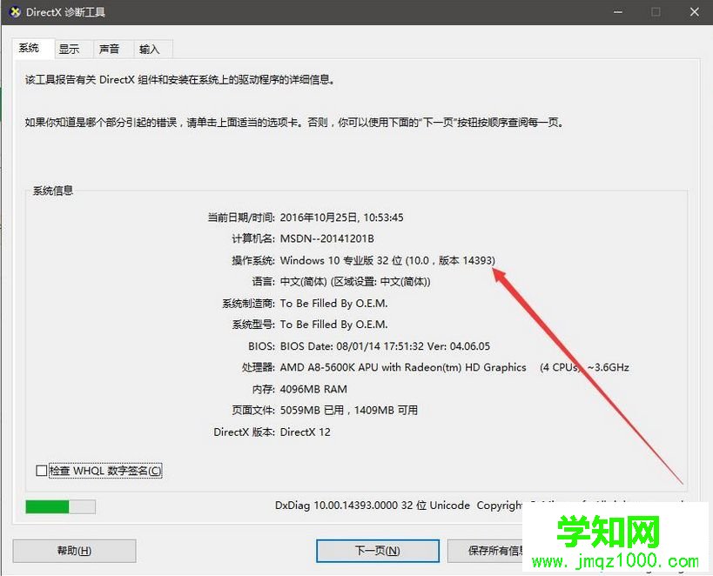Enable 检查 WHQL 数字签名 checkbox

click(40, 470)
